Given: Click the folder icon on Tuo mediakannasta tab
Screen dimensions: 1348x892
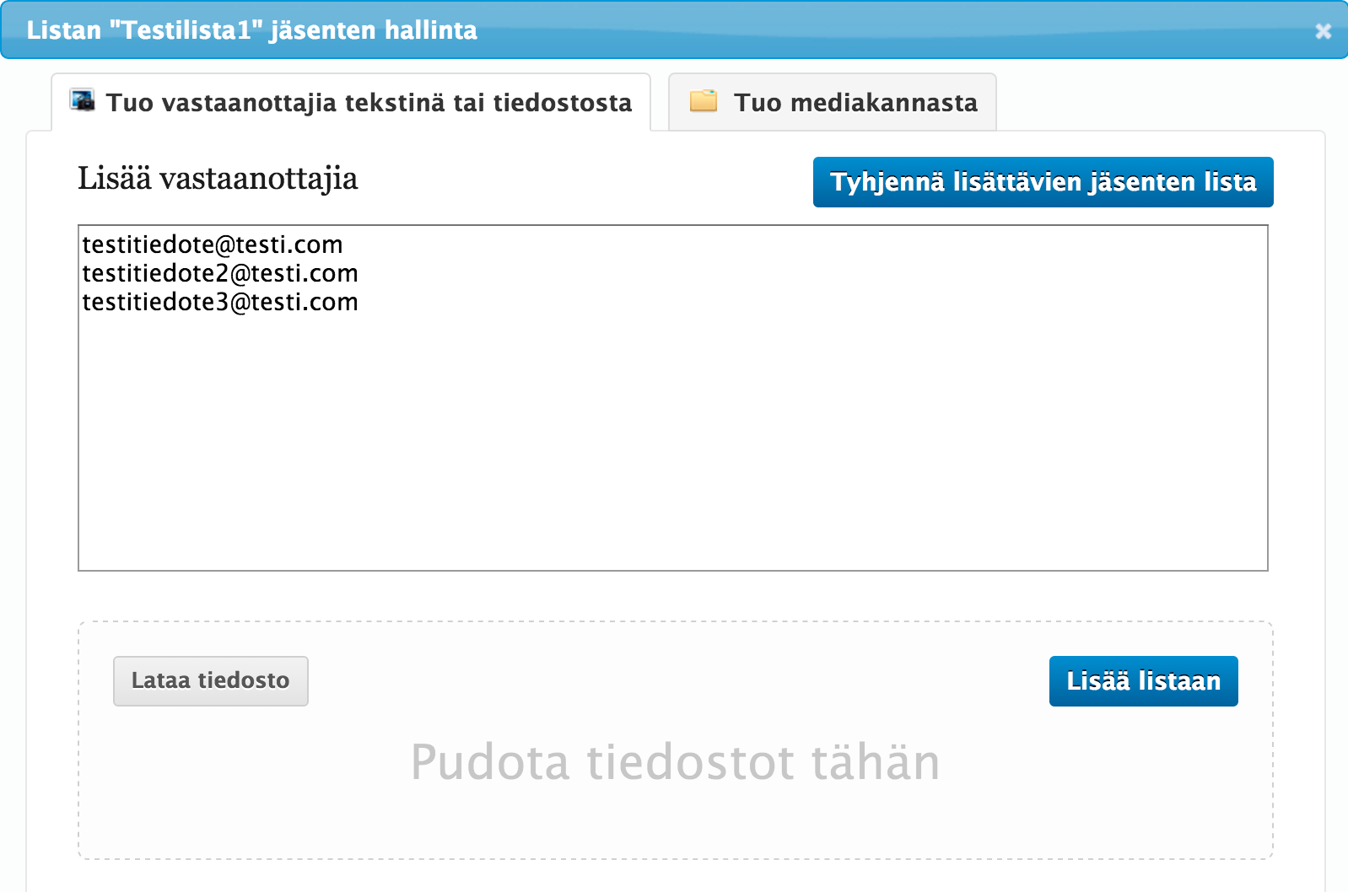Looking at the screenshot, I should [x=704, y=101].
